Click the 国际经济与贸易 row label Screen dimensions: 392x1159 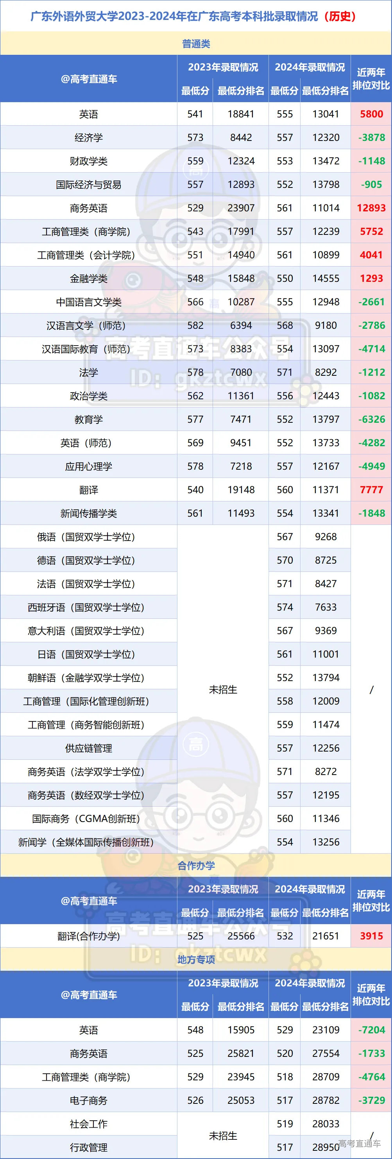click(x=88, y=184)
